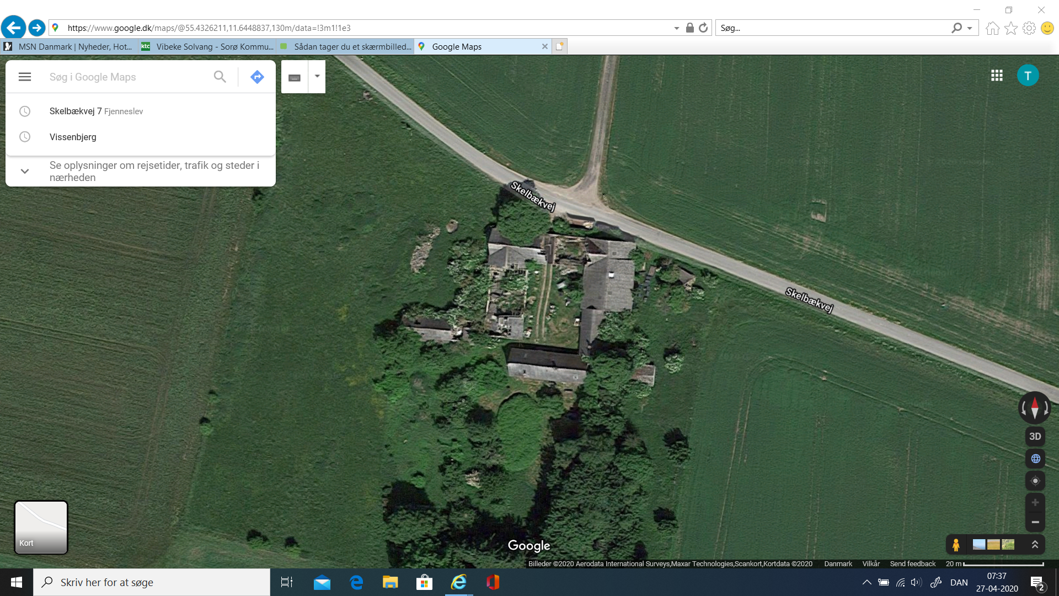1059x596 pixels.
Task: Click the search magnifier in Google Maps
Action: click(220, 77)
